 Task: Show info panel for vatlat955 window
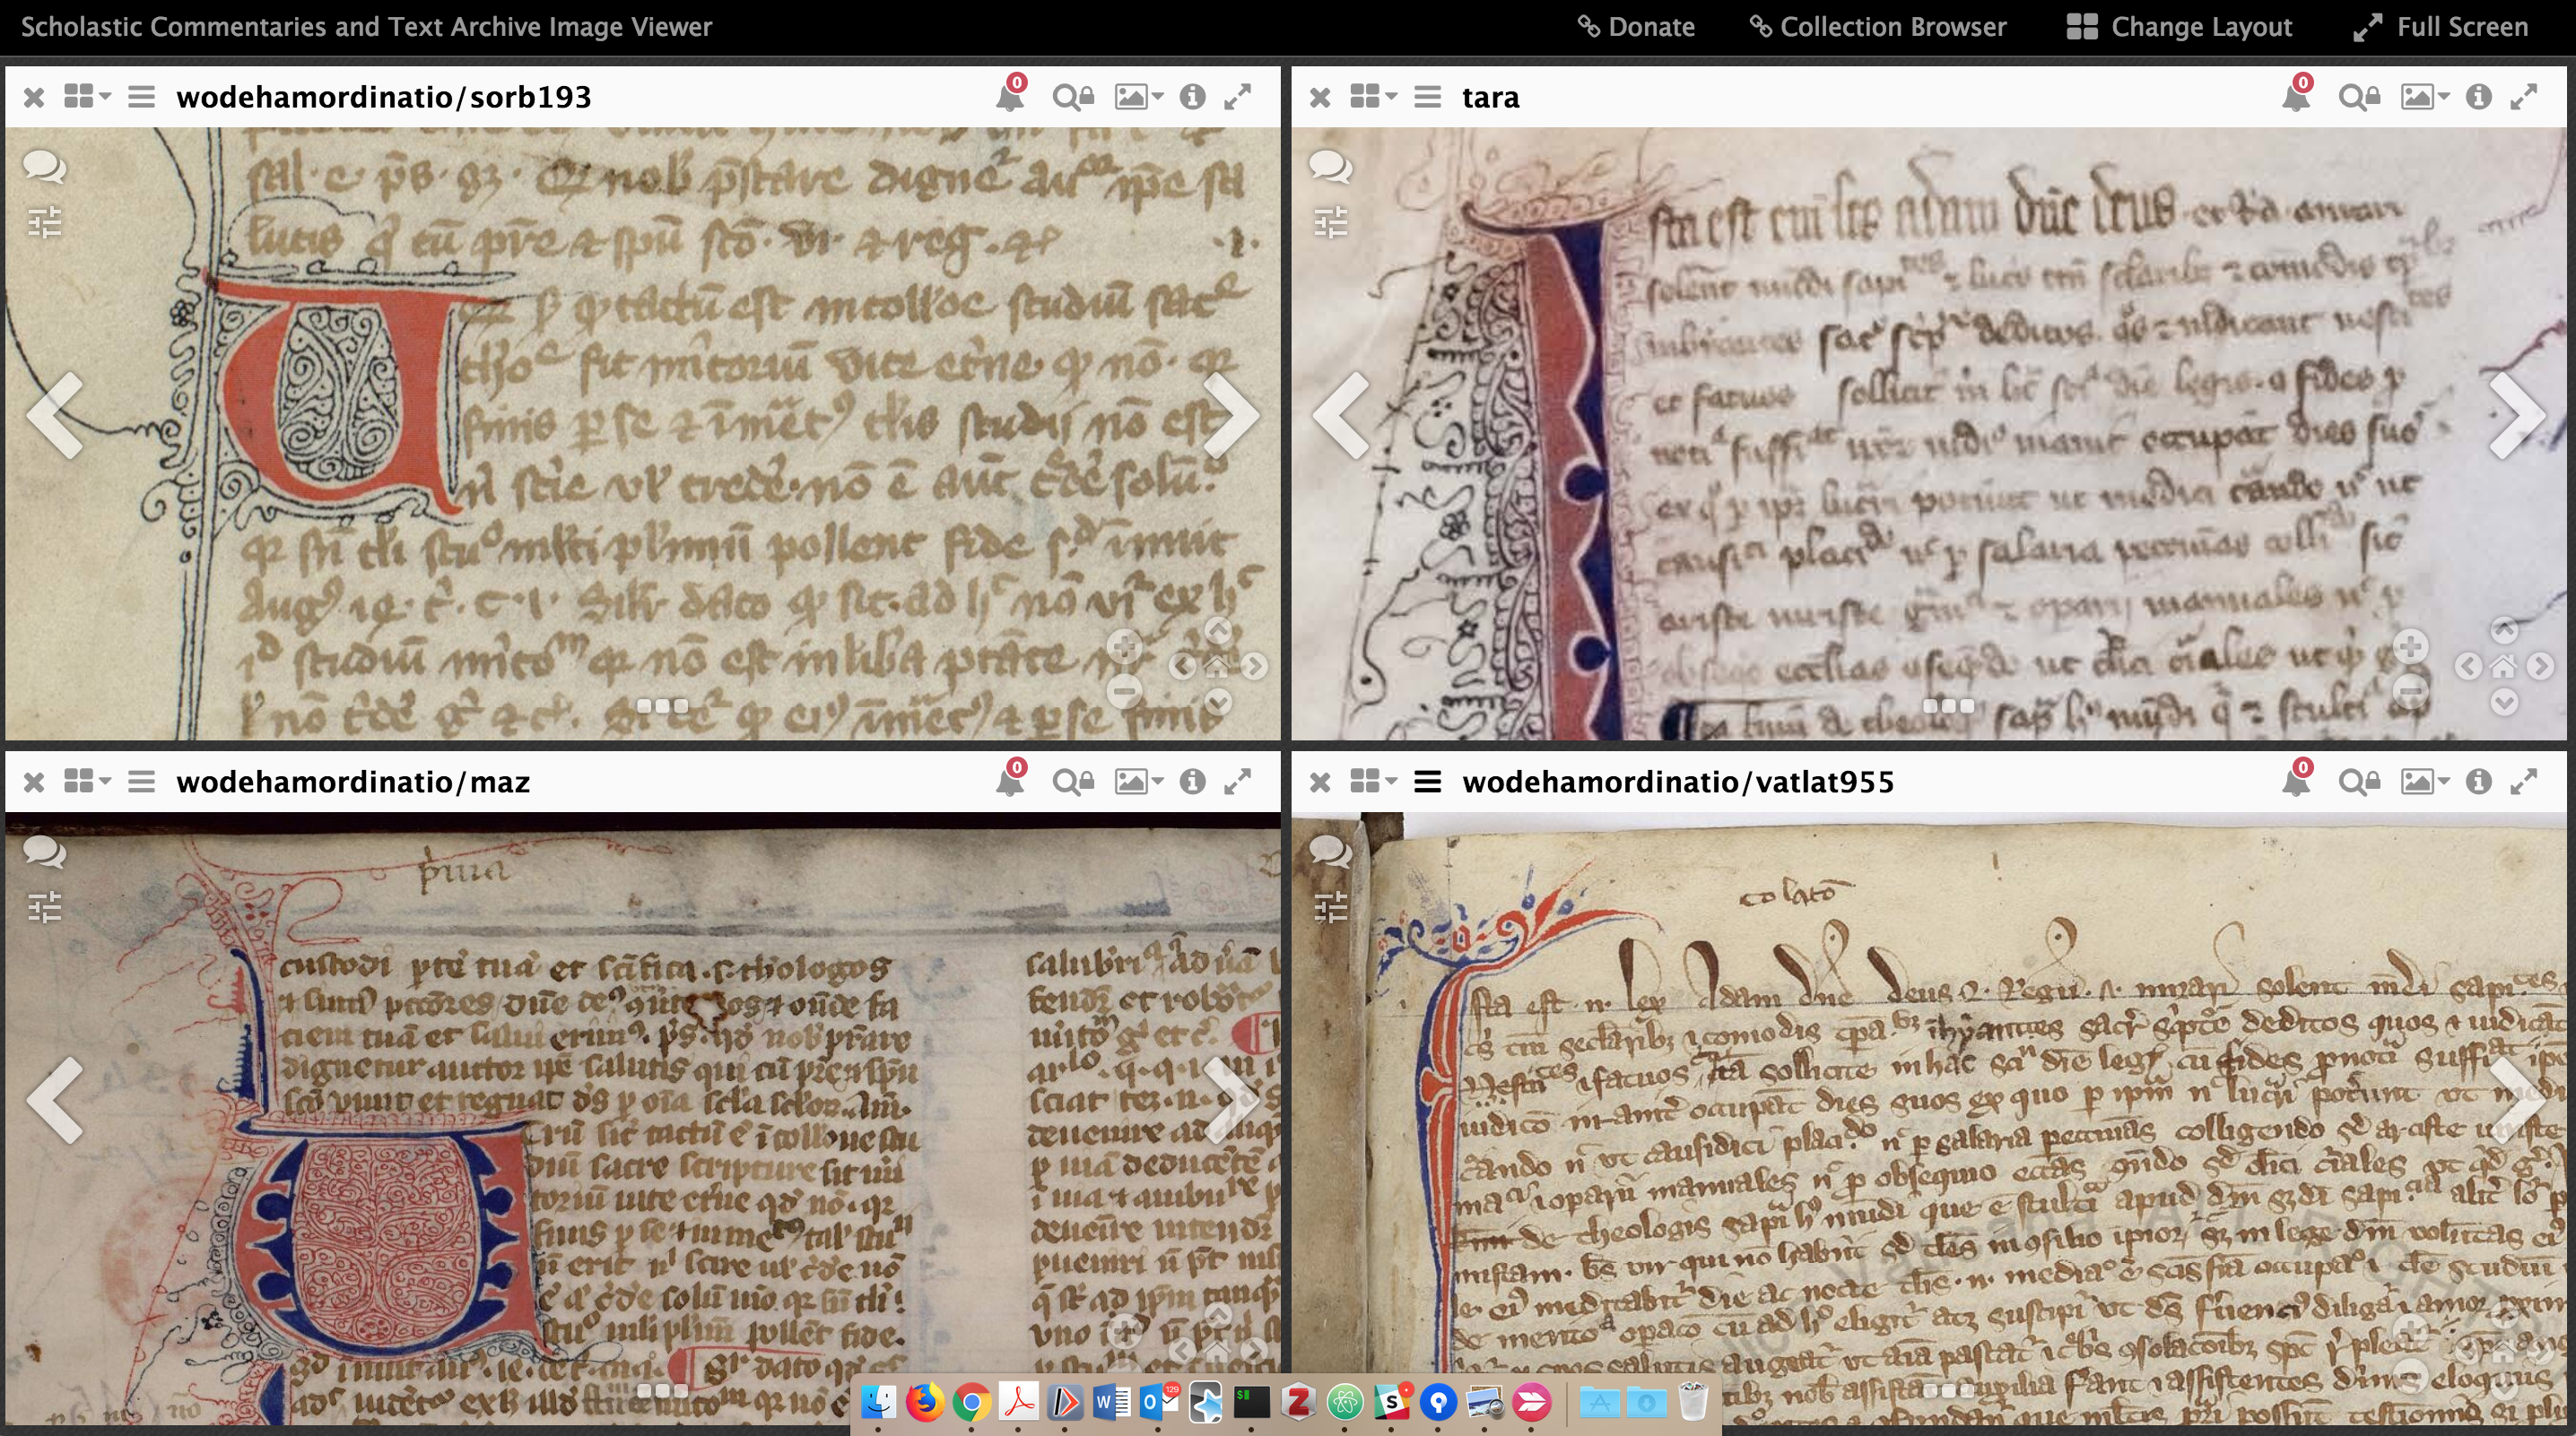[2478, 782]
